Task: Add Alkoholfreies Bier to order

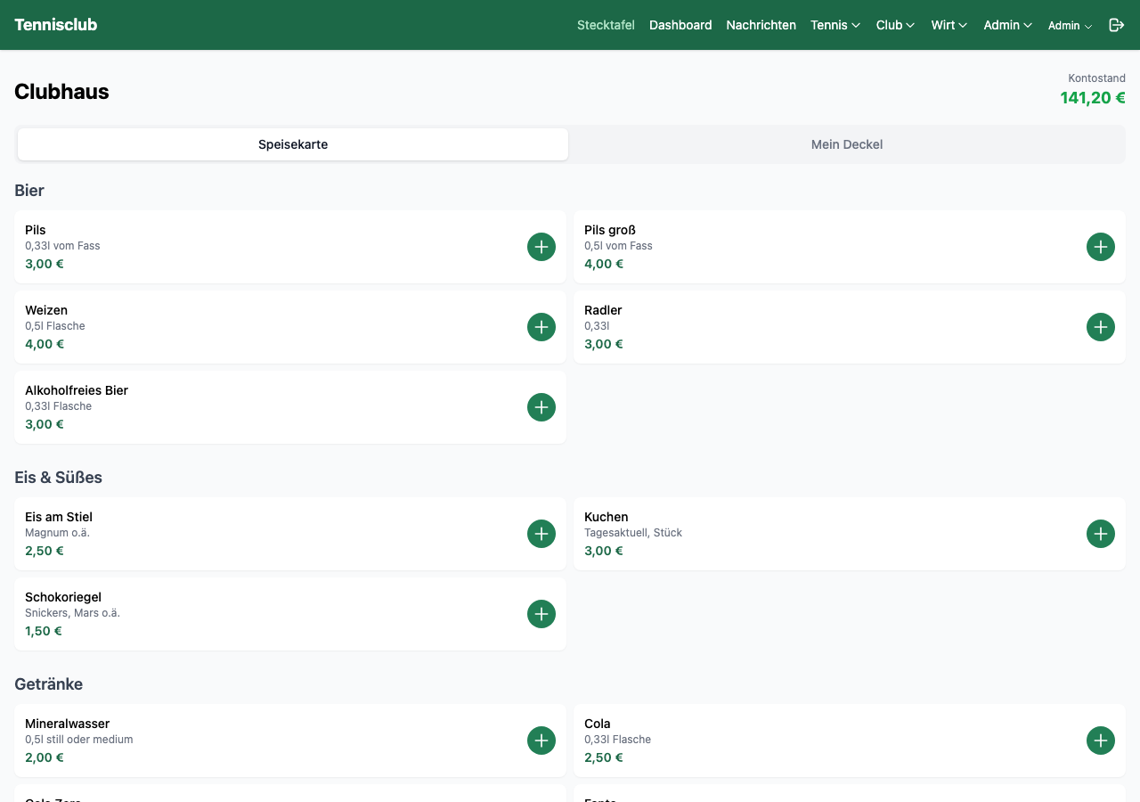Action: pyautogui.click(x=541, y=407)
